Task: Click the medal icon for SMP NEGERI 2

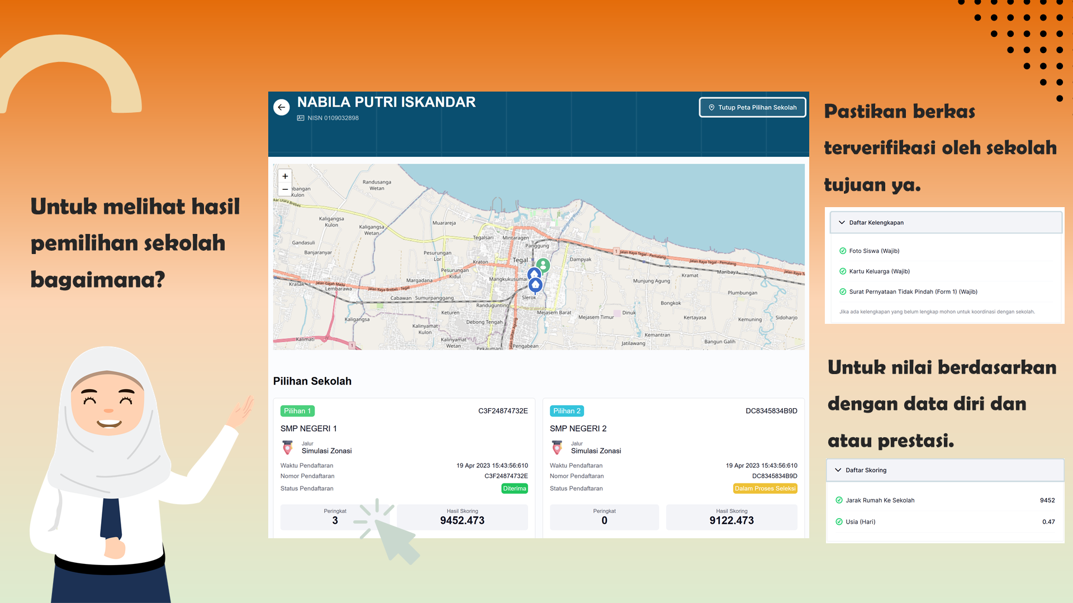Action: point(557,447)
